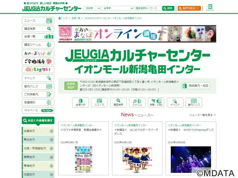238x178 pixels.
Task: Click the 会場TOP icon button
Action: [80, 102]
